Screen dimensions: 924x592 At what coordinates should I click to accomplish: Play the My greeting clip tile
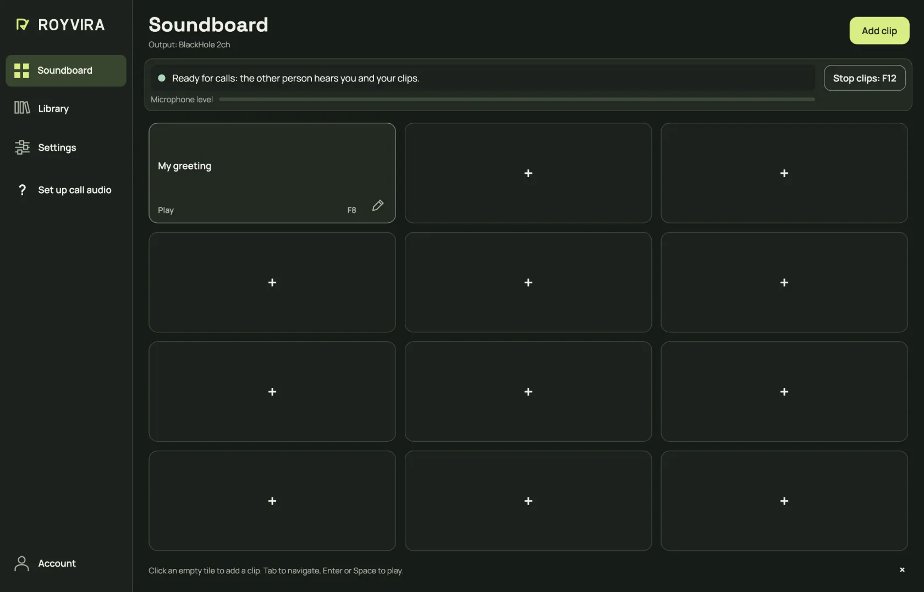[272, 173]
